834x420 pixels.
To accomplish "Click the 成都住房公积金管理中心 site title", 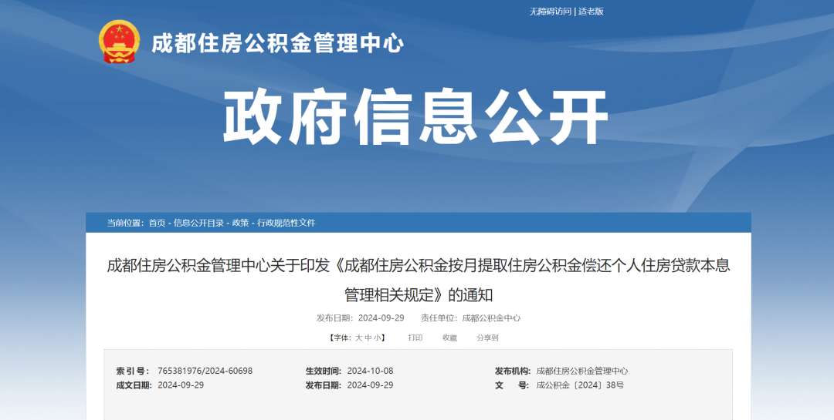I will coord(278,43).
